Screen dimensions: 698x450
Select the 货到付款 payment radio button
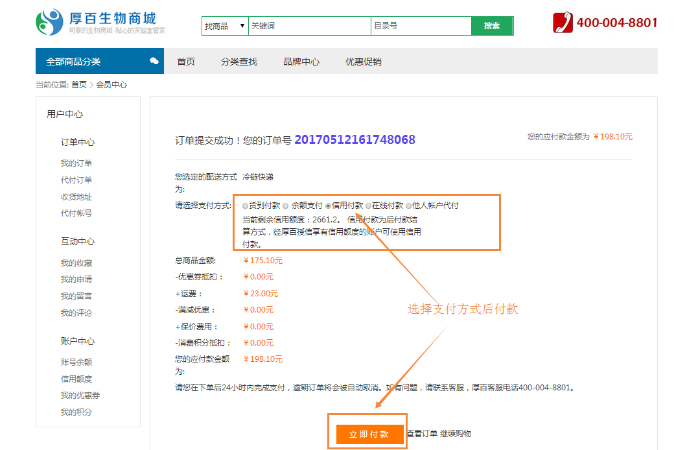click(245, 206)
